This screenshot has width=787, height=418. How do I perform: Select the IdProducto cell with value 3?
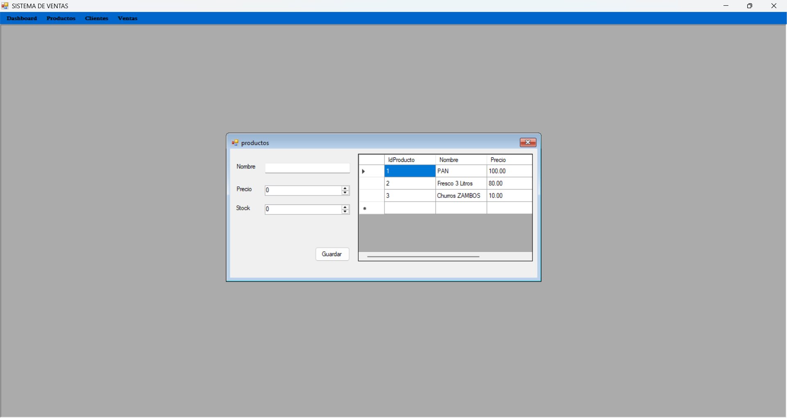tap(410, 196)
